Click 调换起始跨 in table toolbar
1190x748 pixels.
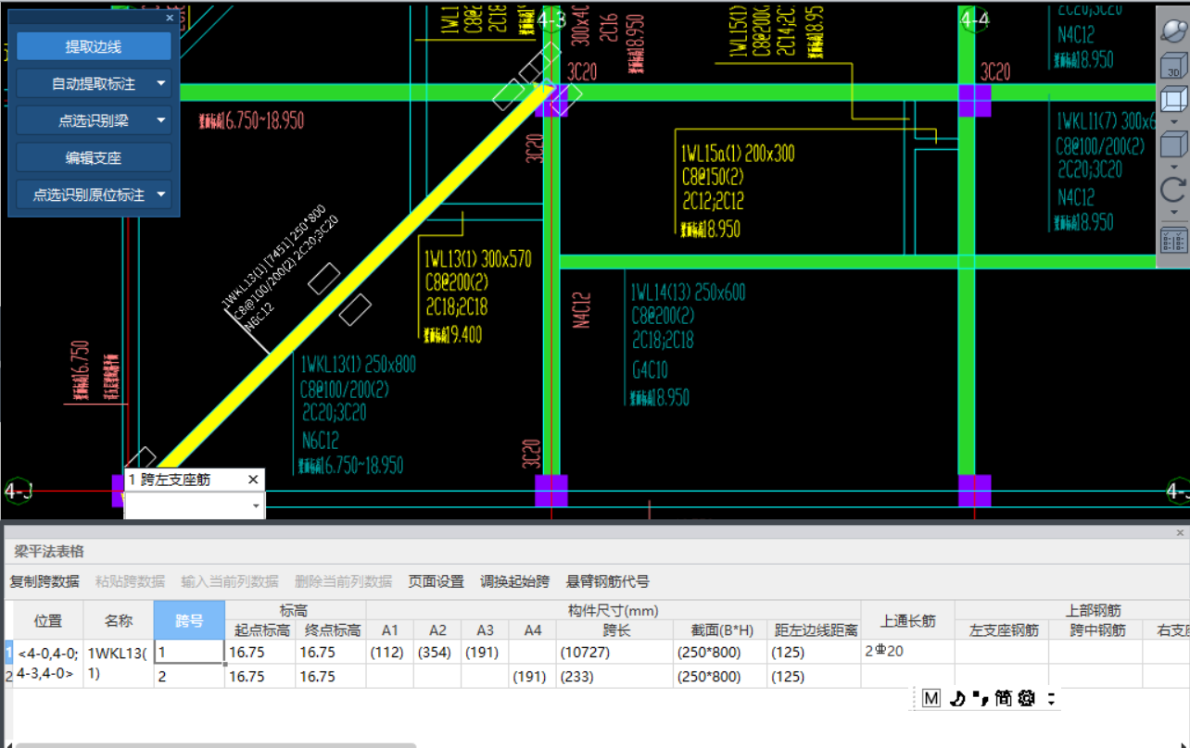coord(515,581)
